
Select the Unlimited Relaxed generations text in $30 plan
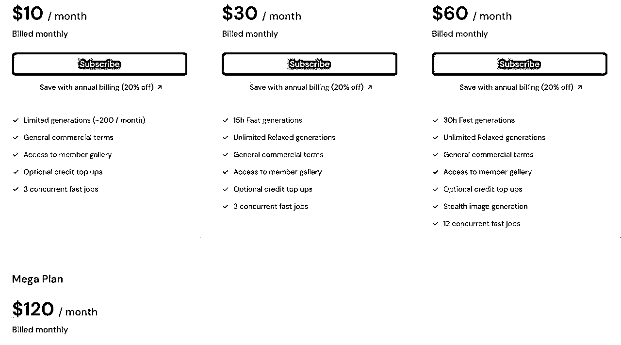point(284,137)
